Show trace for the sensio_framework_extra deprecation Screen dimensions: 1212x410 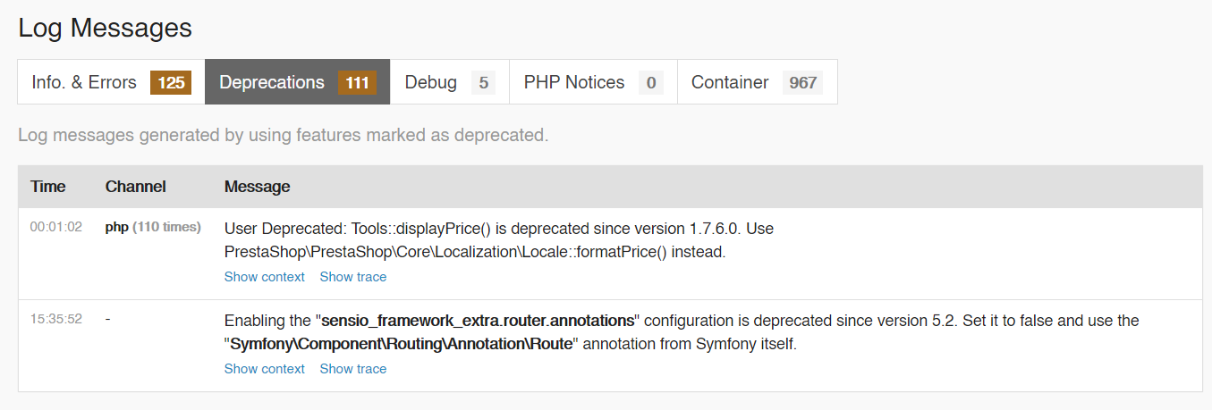[353, 369]
